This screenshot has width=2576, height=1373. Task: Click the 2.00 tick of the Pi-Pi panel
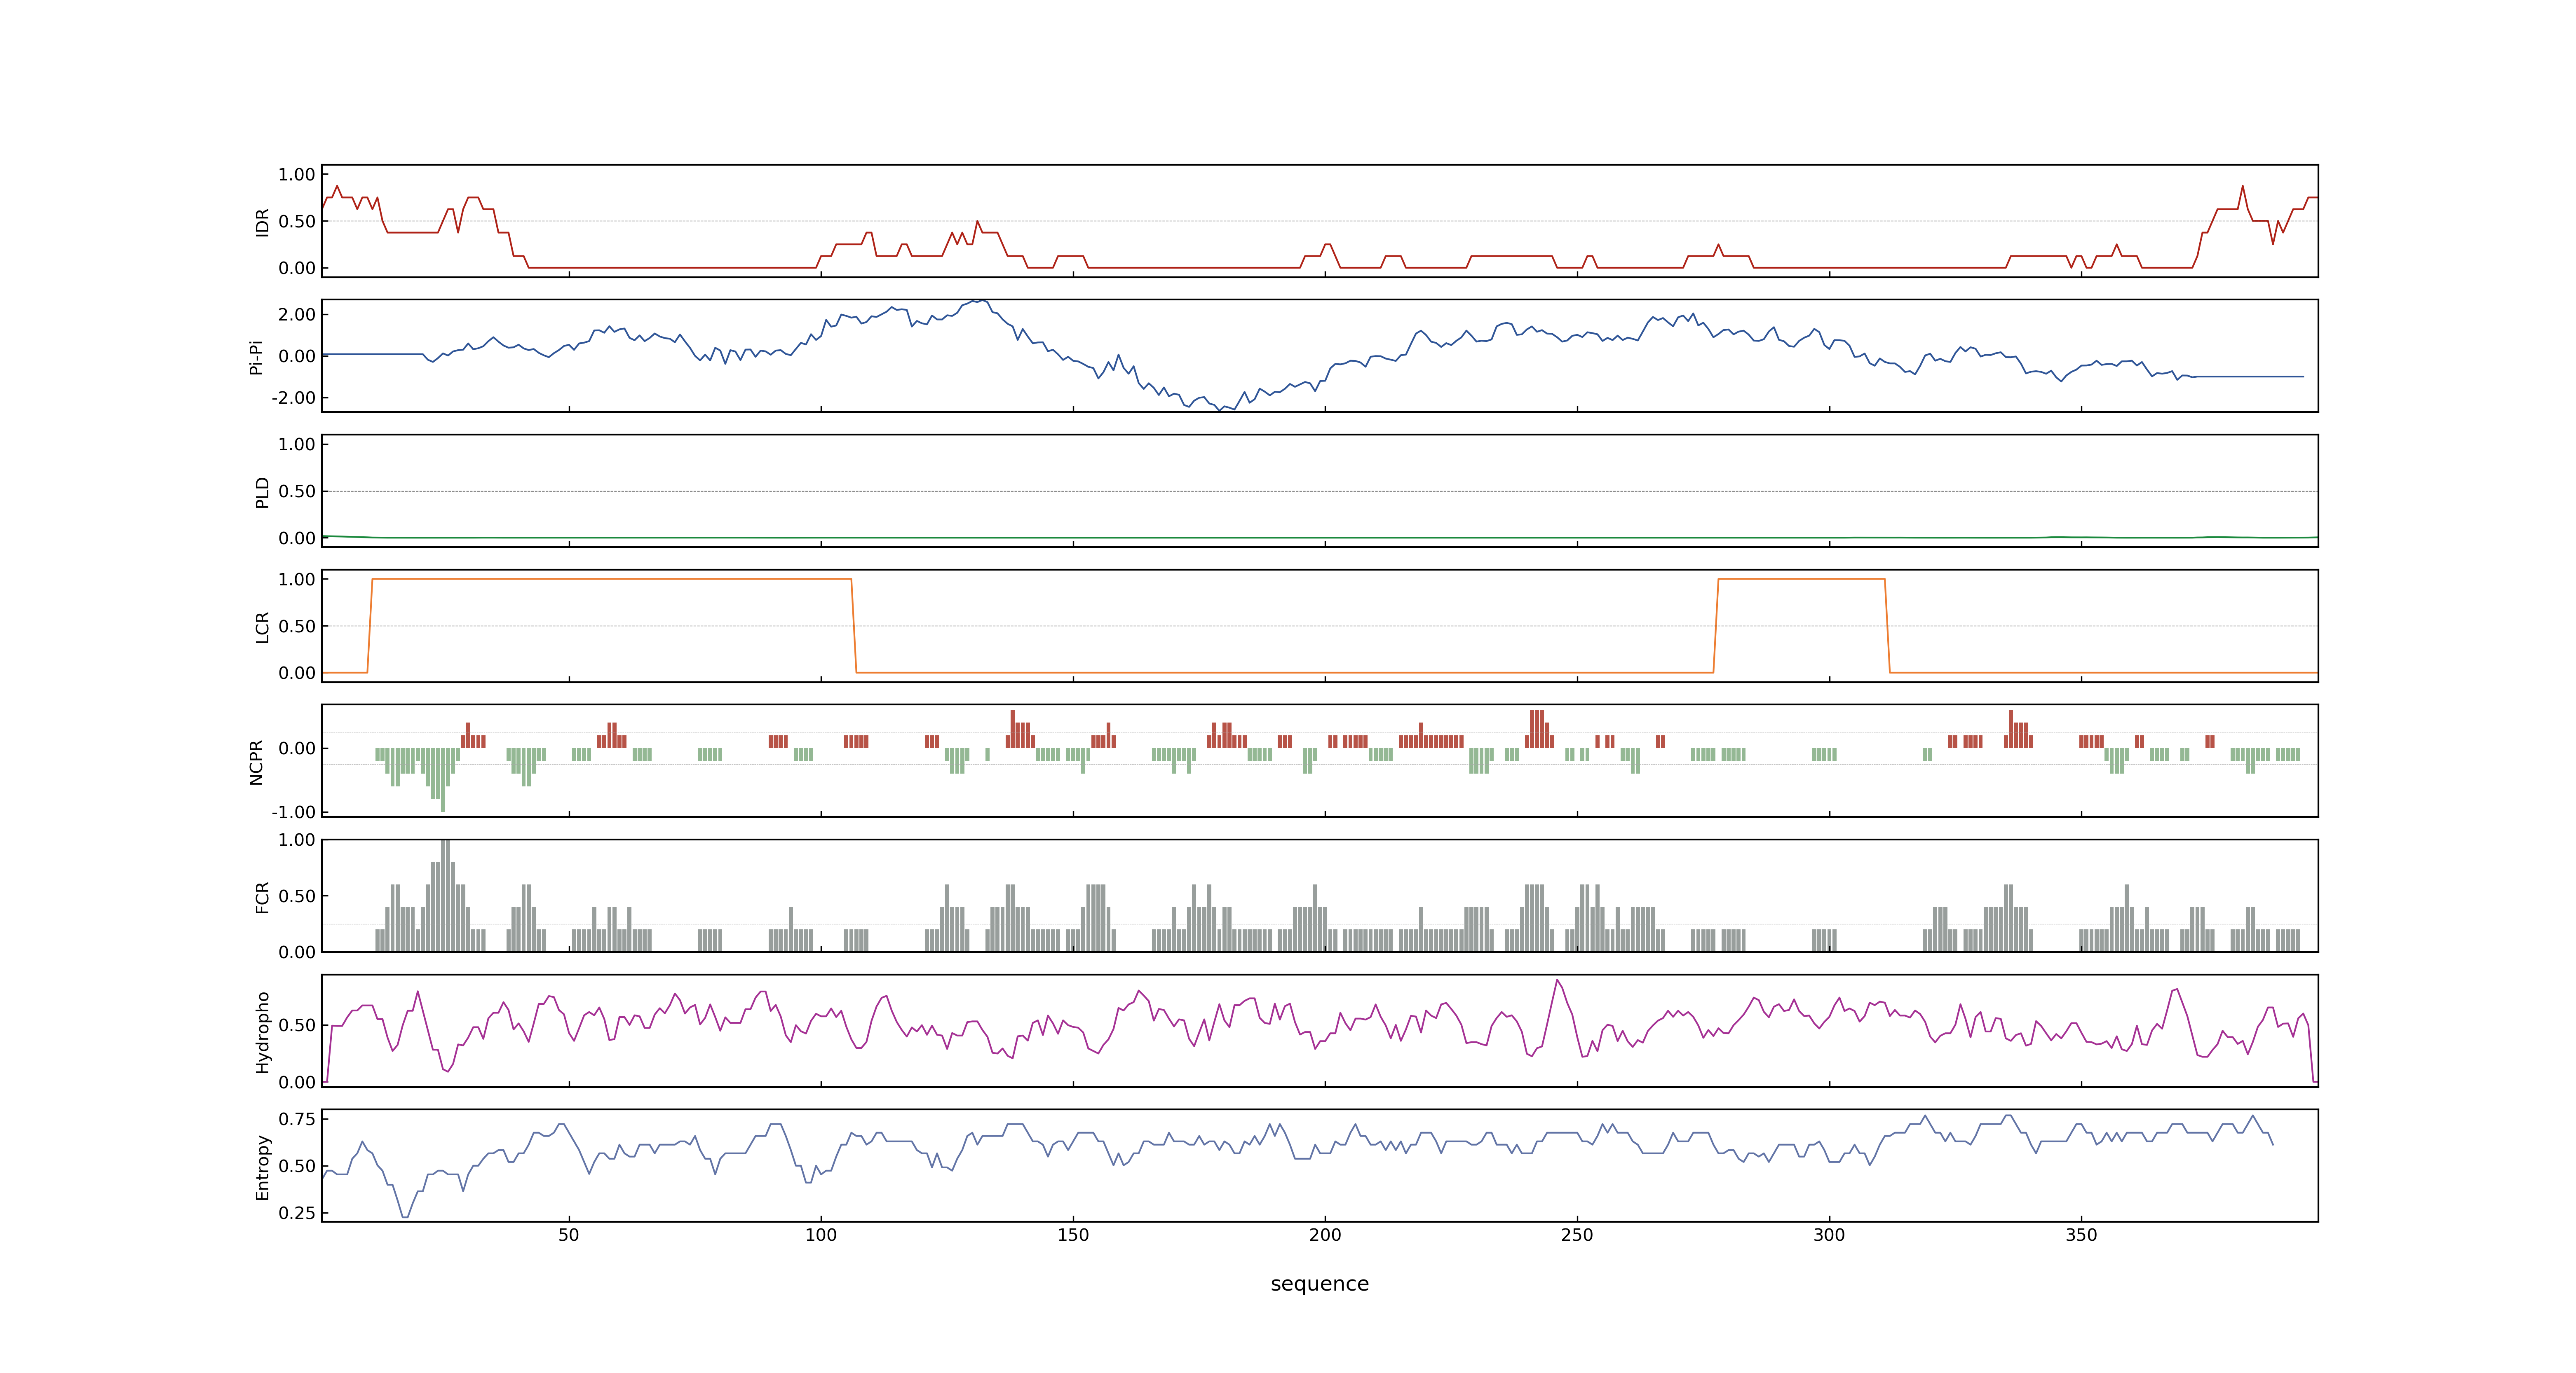click(x=297, y=315)
